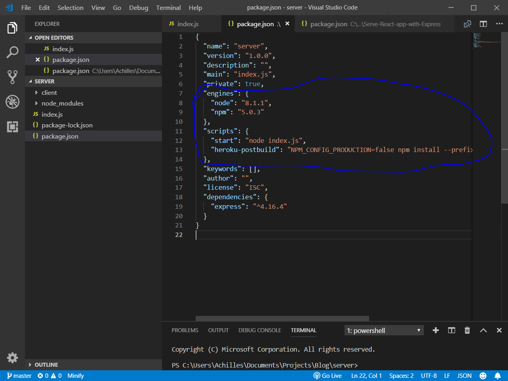Maximize the terminal panel size
508x381 pixels.
[x=483, y=330]
